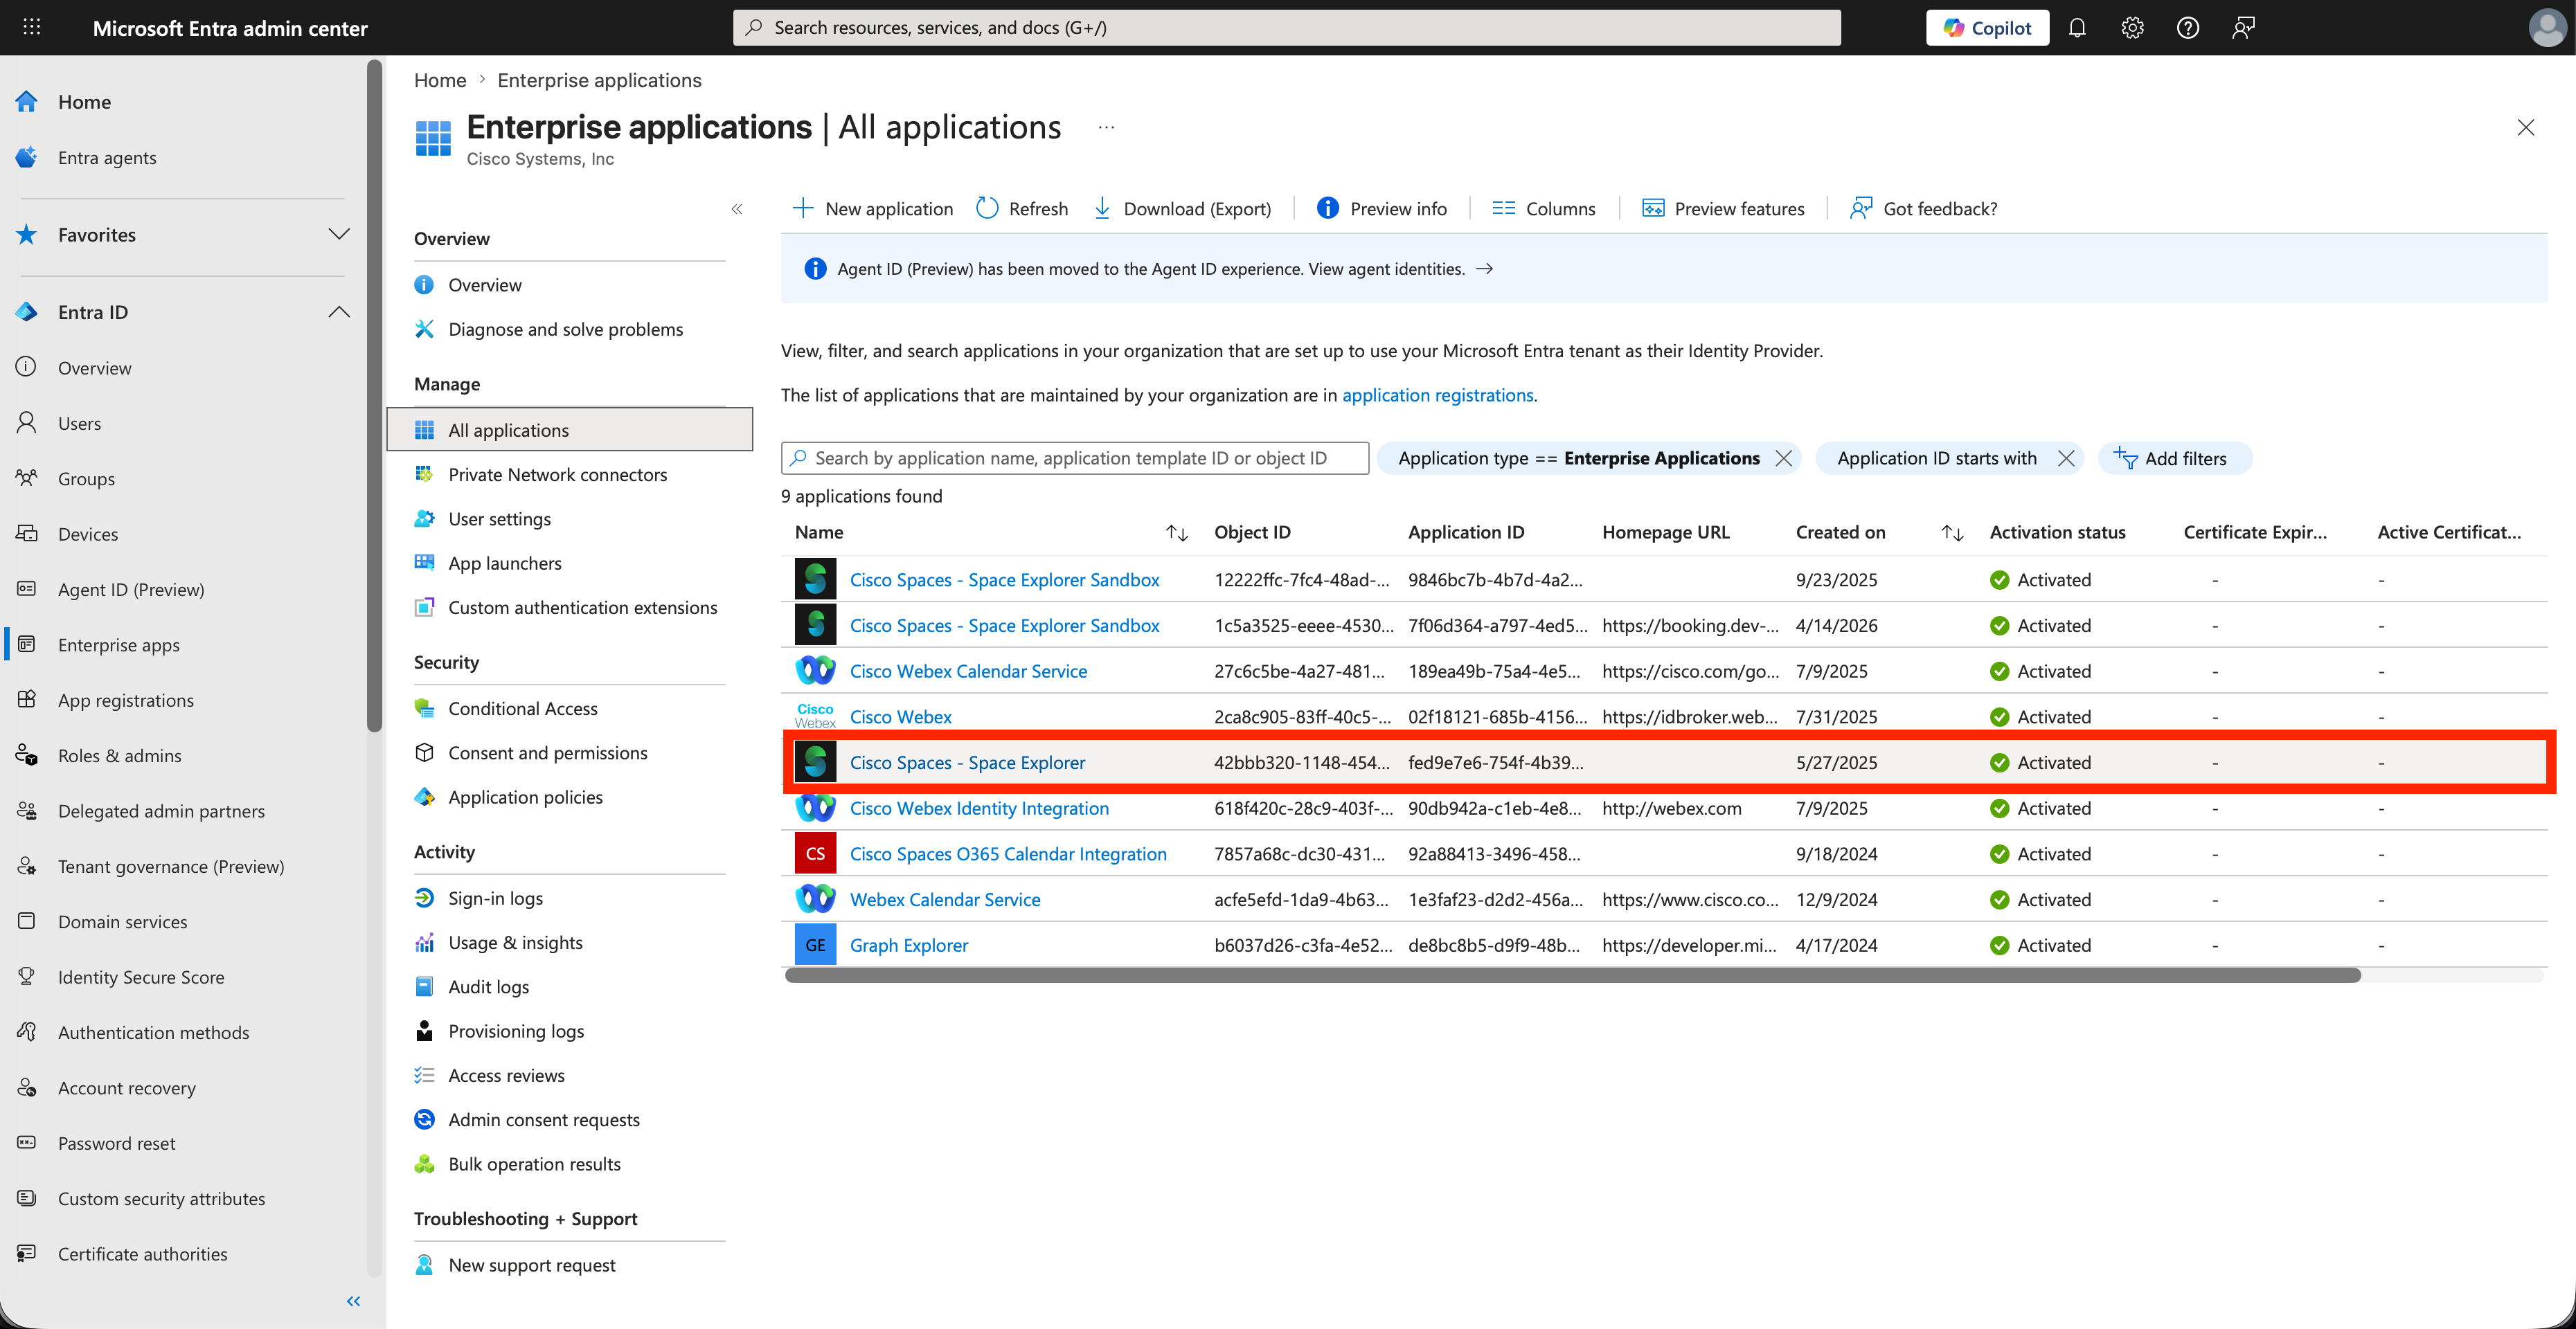Open Audit logs under Activity
The height and width of the screenshot is (1329, 2576).
[488, 986]
